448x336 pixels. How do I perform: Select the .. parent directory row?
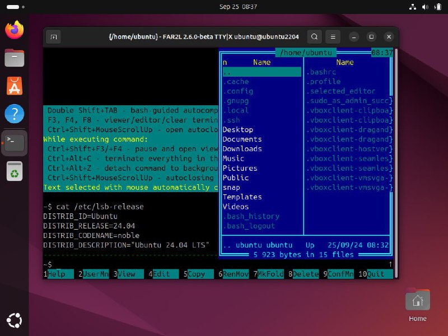[262, 72]
